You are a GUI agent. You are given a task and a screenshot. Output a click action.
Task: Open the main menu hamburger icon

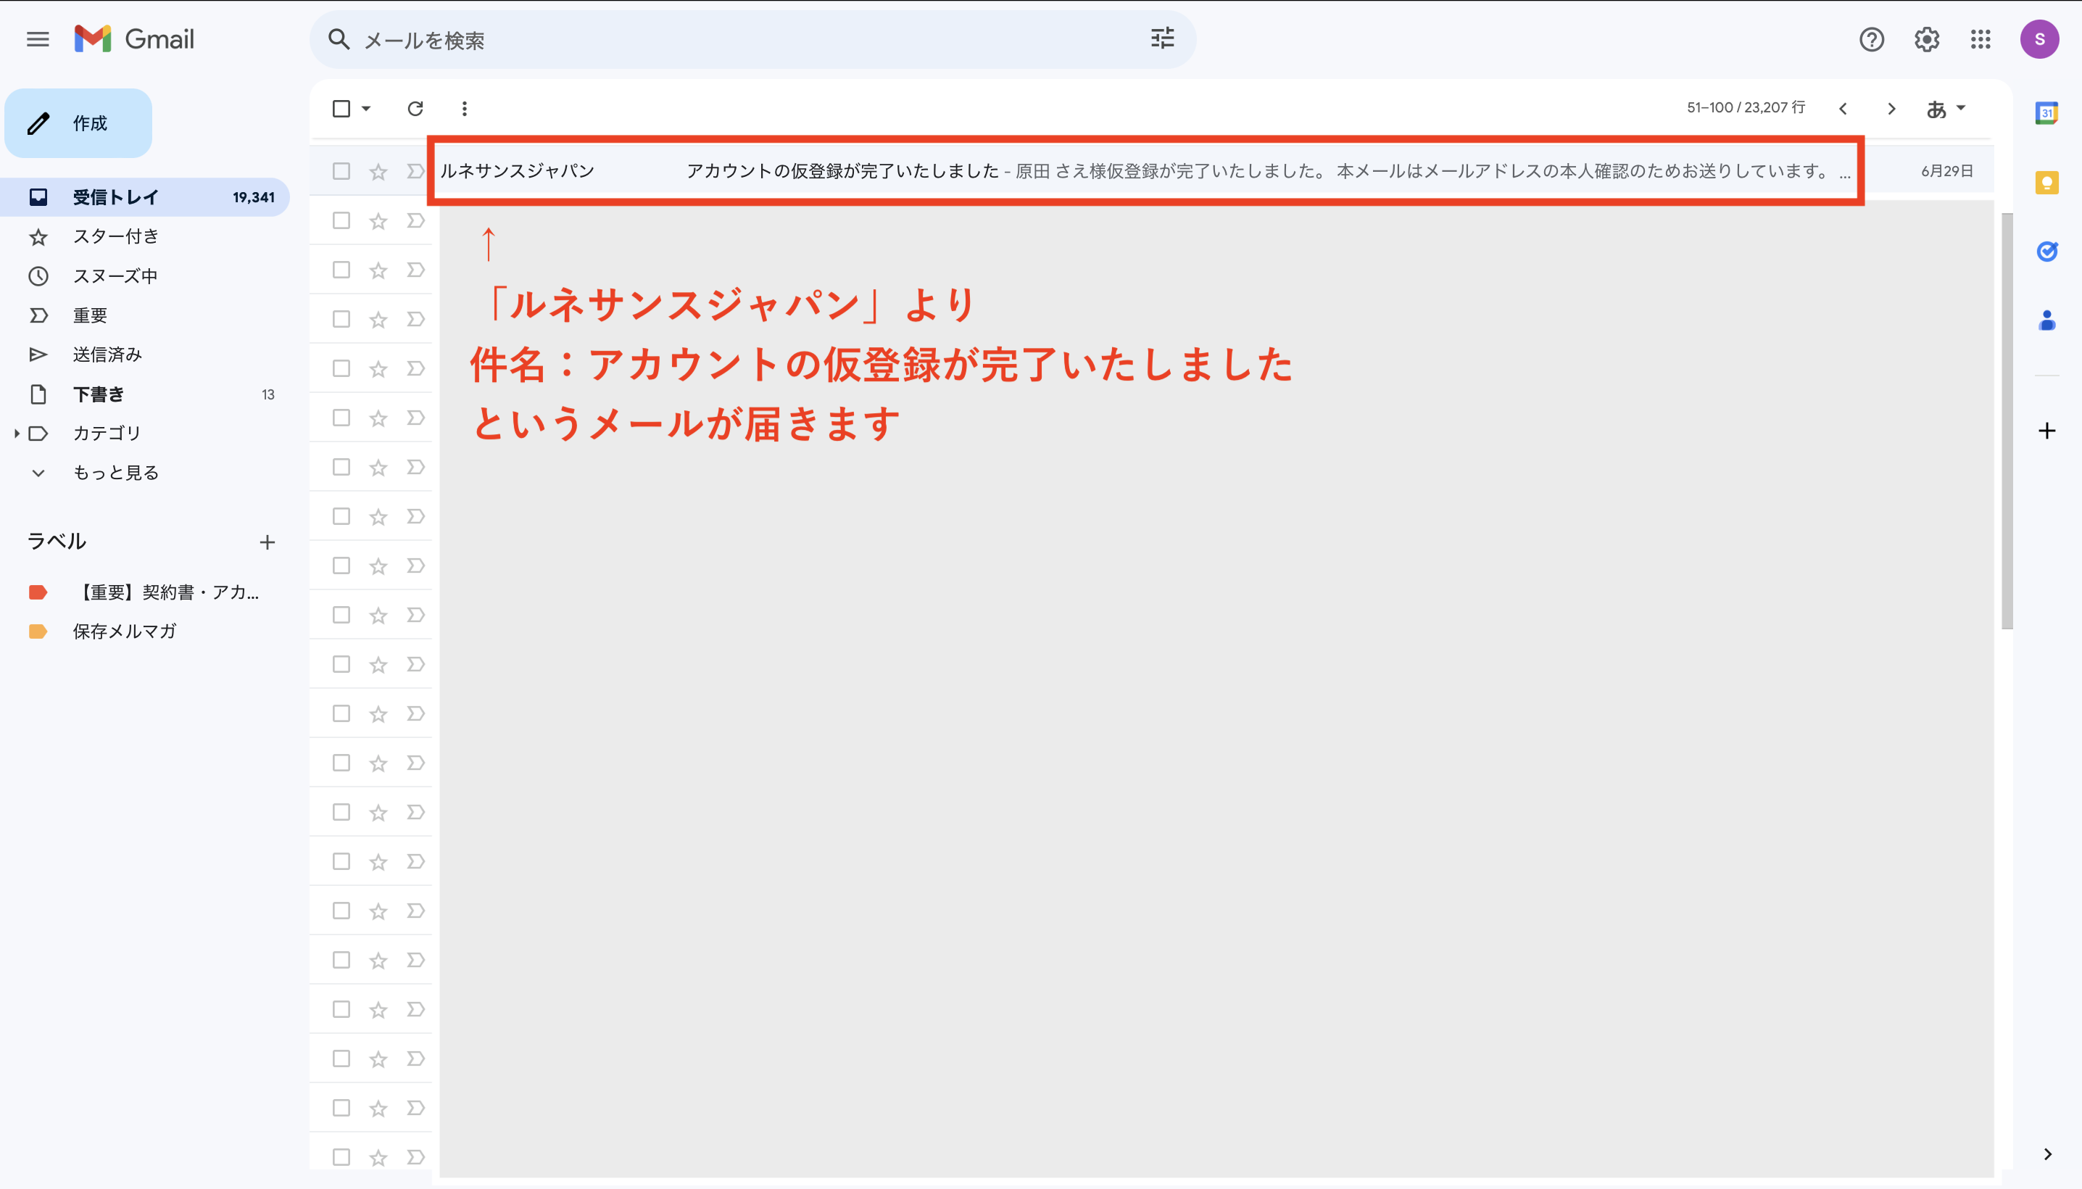[38, 39]
